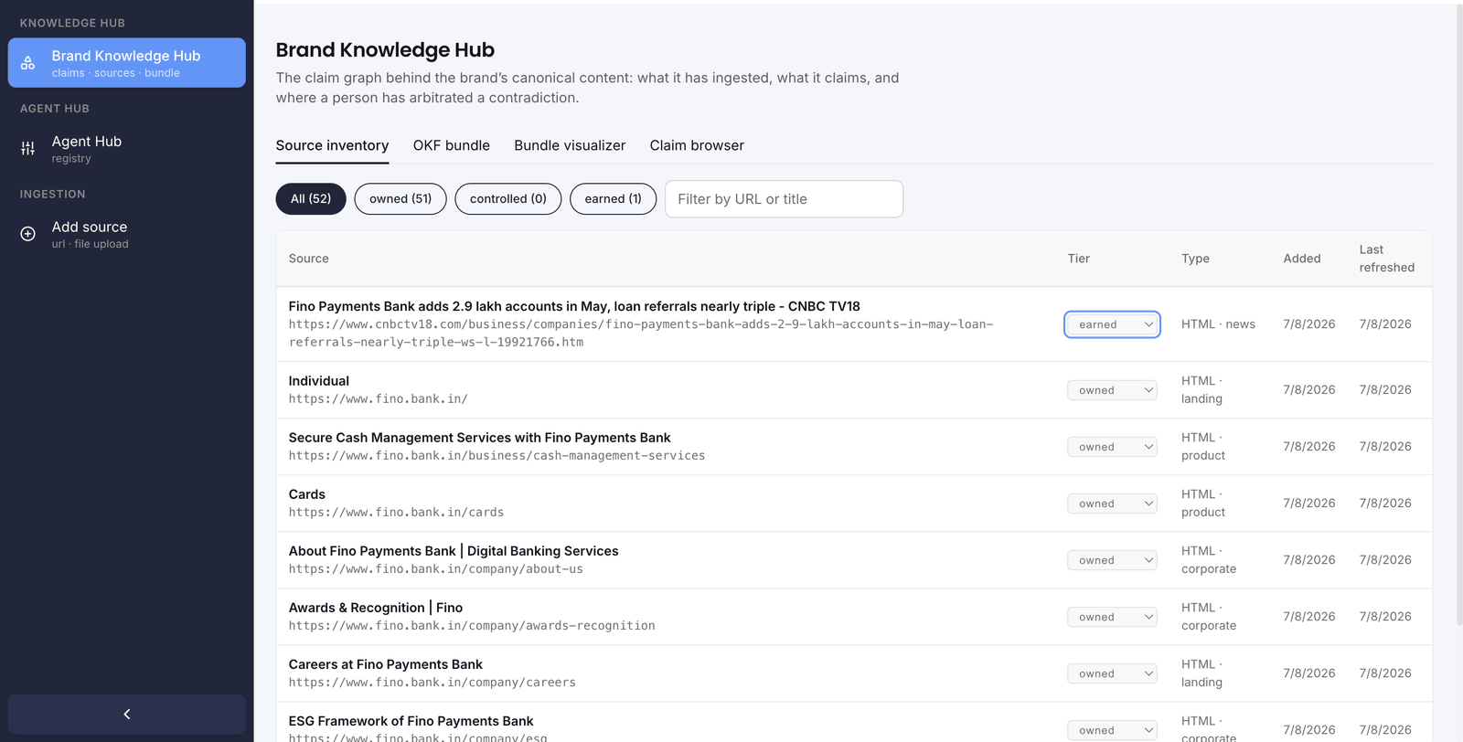Open tier dropdown for CNBC TV18 article
This screenshot has width=1463, height=742.
(1113, 324)
